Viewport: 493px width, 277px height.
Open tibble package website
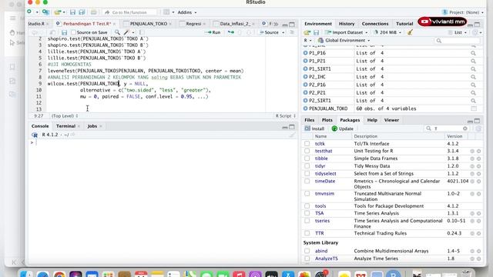(x=472, y=159)
